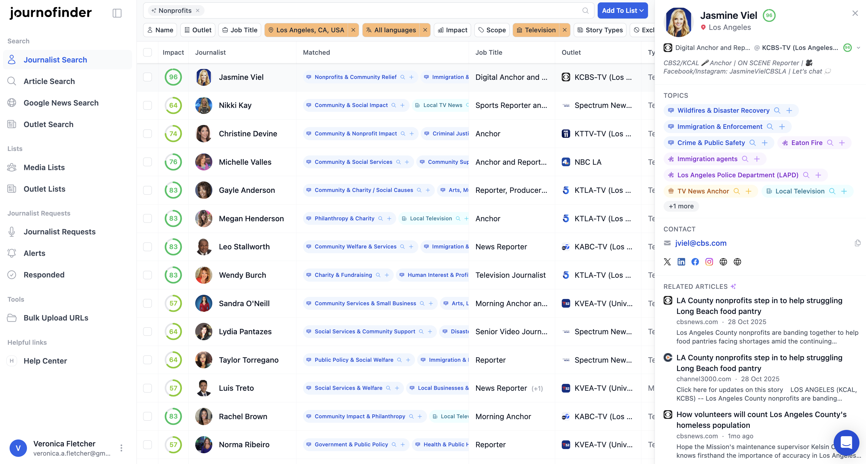
Task: Open the Story Types filter
Action: click(600, 30)
